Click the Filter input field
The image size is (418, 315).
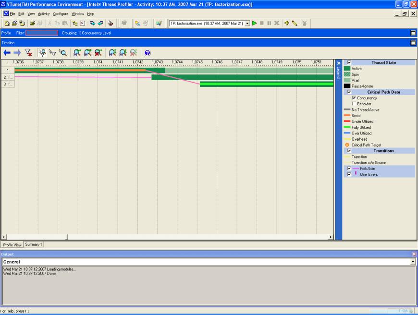pos(42,33)
